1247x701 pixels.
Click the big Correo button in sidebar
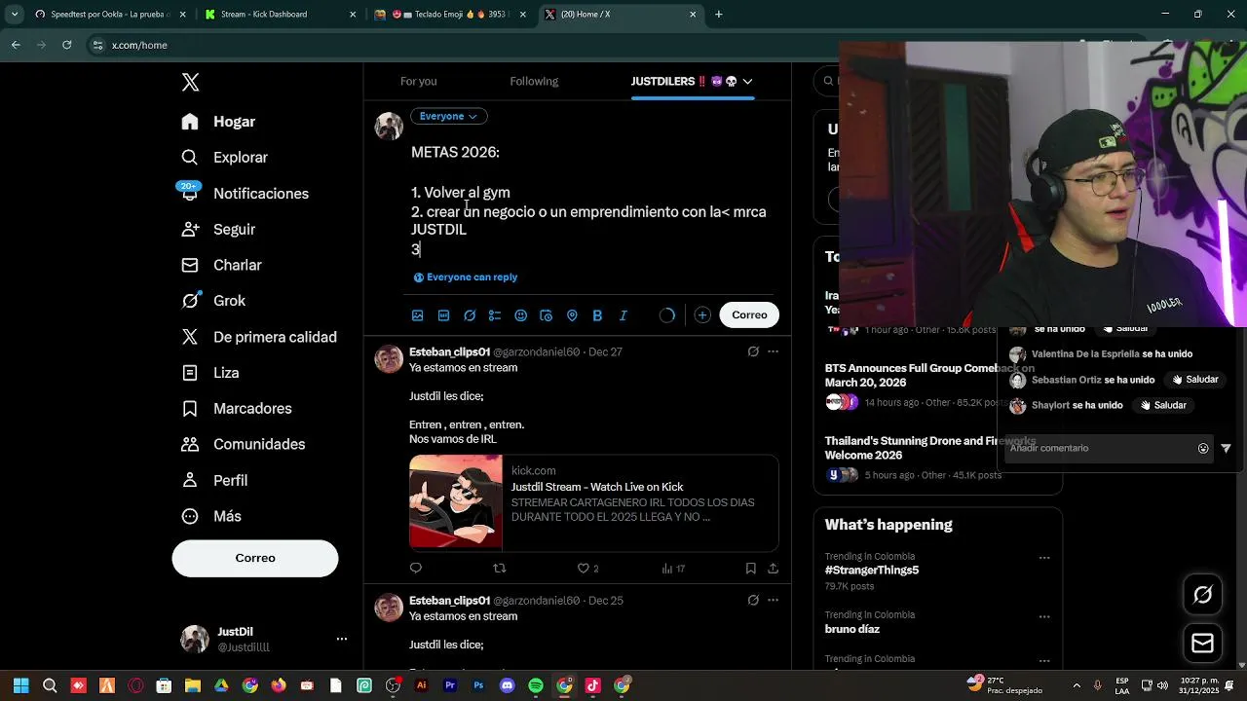255,558
